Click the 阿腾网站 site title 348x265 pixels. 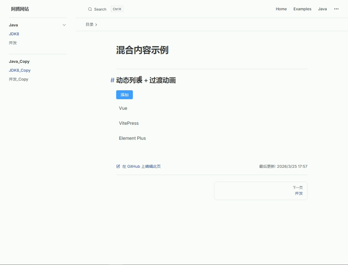click(x=20, y=9)
